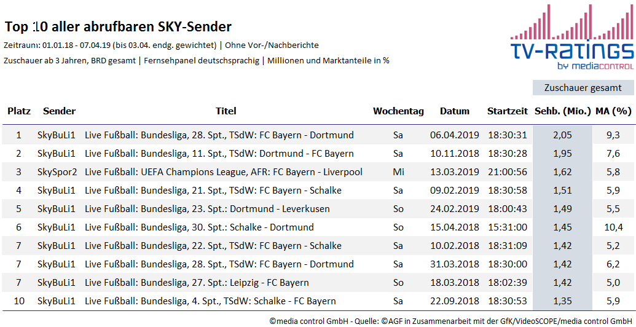Select start time 15:31:00 for Schalke - Dortmund

508,227
